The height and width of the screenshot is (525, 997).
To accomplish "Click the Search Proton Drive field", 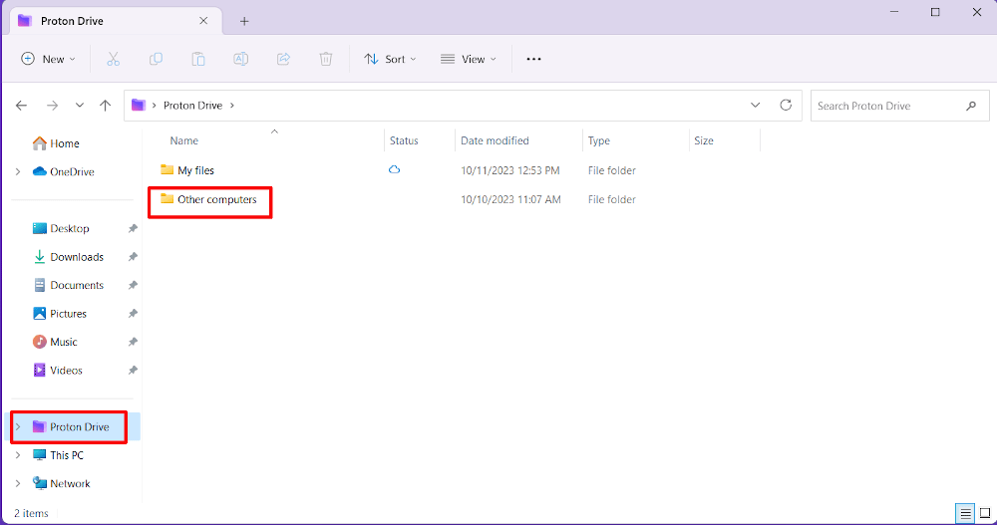I will (x=899, y=107).
